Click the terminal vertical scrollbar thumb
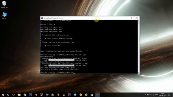This screenshot has width=173, height=97. pyautogui.click(x=139, y=23)
